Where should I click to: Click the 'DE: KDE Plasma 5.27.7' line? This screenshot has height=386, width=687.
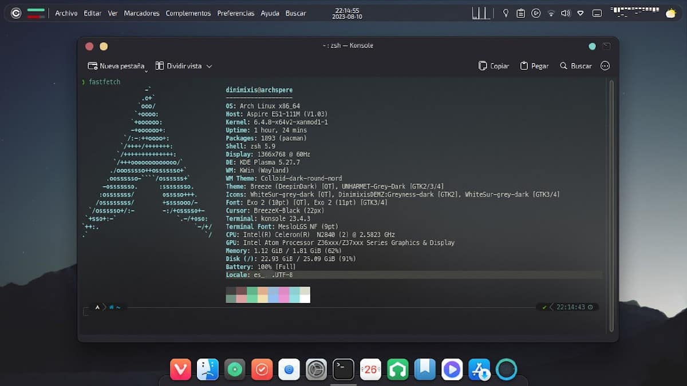tap(263, 162)
